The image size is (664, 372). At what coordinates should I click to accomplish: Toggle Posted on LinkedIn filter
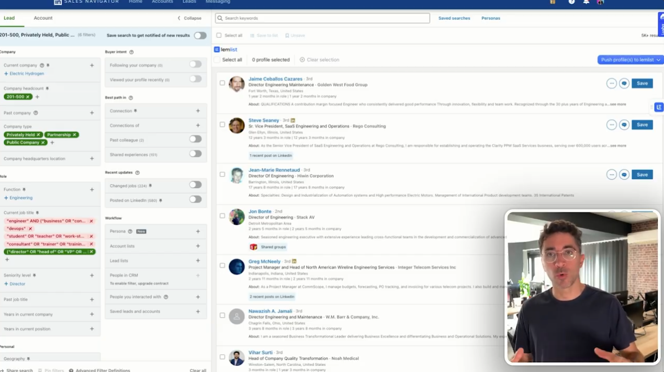(x=195, y=199)
